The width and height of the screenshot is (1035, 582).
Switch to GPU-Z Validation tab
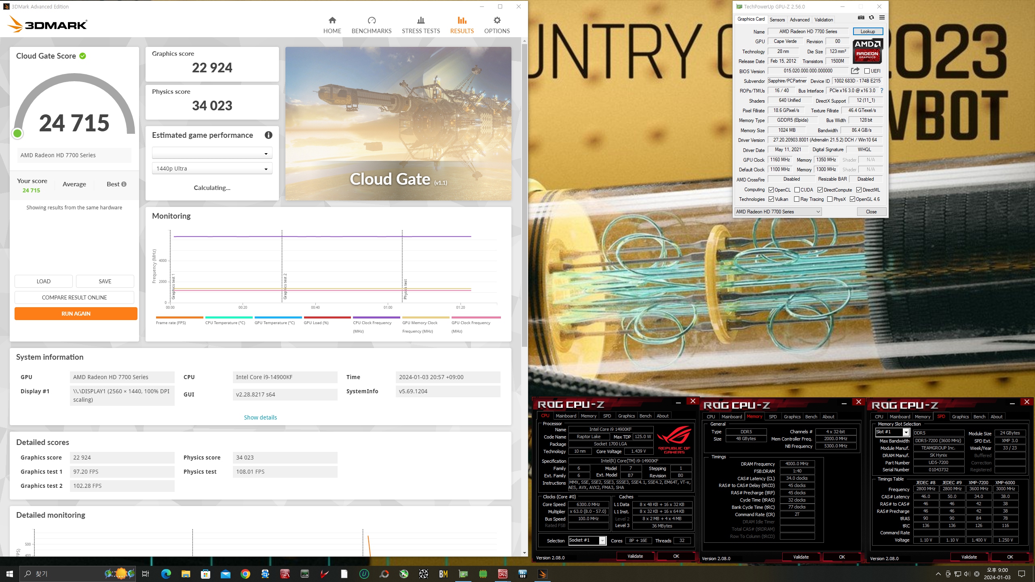pos(824,19)
